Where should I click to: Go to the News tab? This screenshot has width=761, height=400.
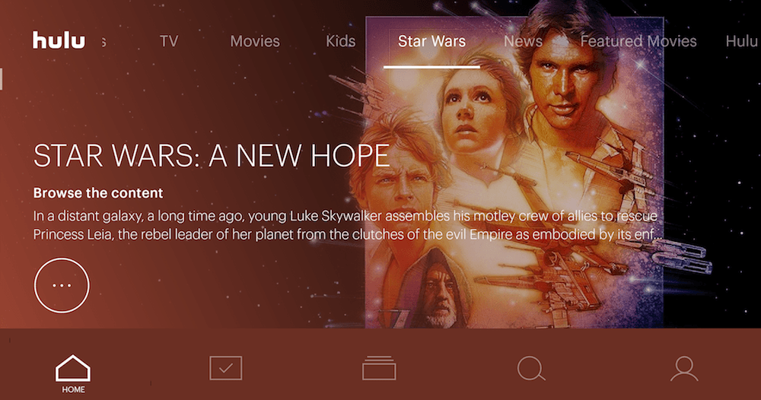tap(523, 41)
